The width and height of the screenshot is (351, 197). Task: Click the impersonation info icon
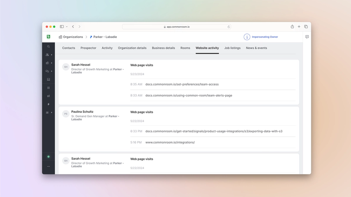tap(247, 37)
